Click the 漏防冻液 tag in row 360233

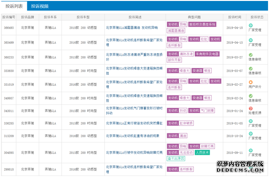(x=186, y=54)
